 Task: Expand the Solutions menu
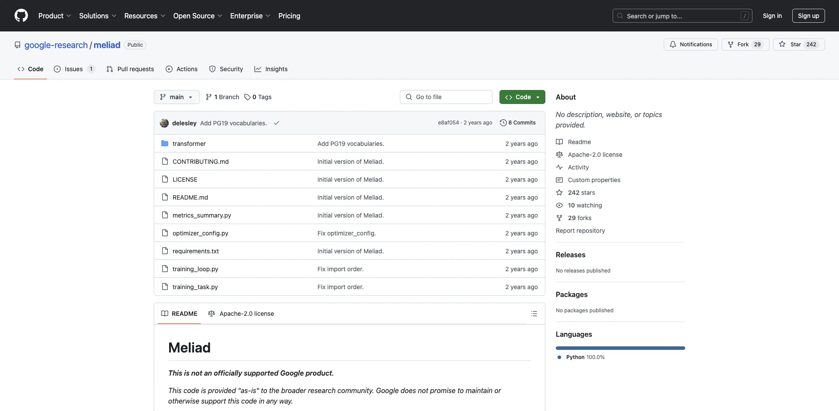click(97, 16)
